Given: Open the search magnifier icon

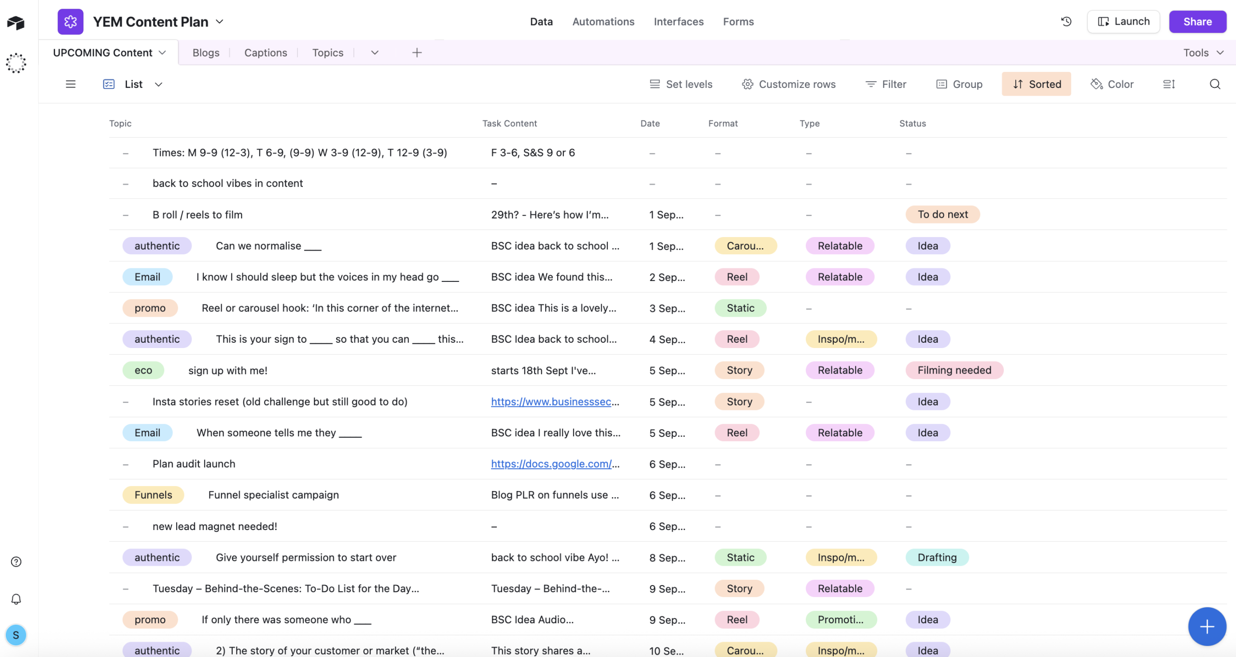Looking at the screenshot, I should [x=1215, y=84].
